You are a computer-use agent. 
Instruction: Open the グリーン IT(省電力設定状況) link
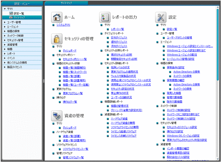click(x=127, y=110)
